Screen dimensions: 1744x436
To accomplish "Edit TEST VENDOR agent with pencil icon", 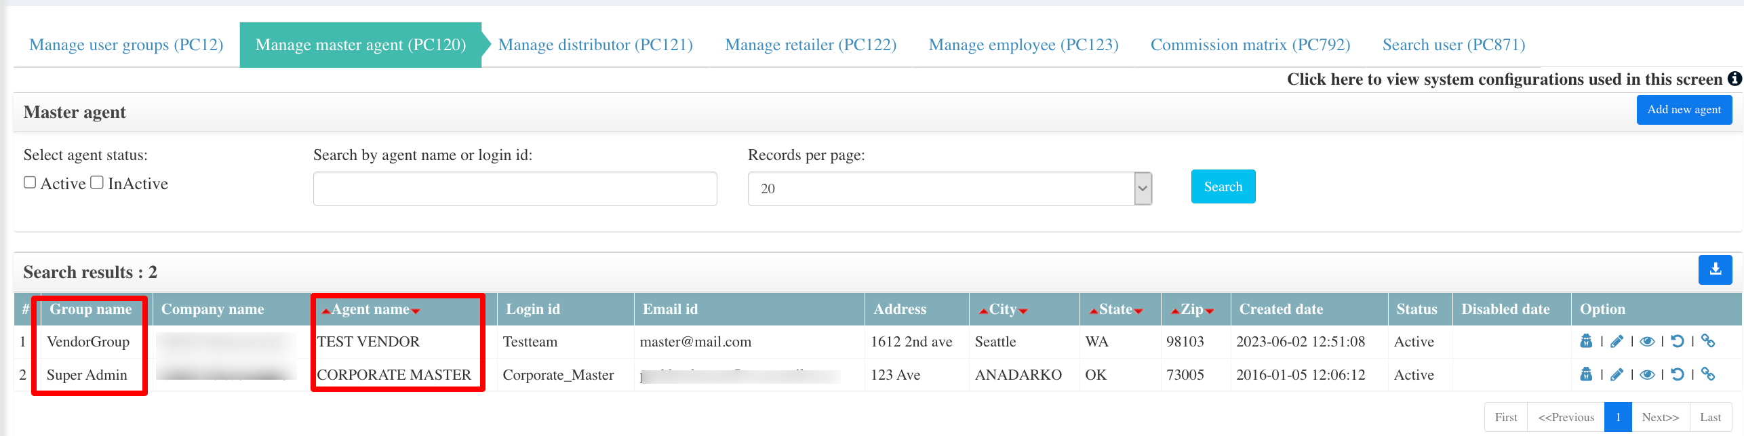I will tap(1617, 341).
